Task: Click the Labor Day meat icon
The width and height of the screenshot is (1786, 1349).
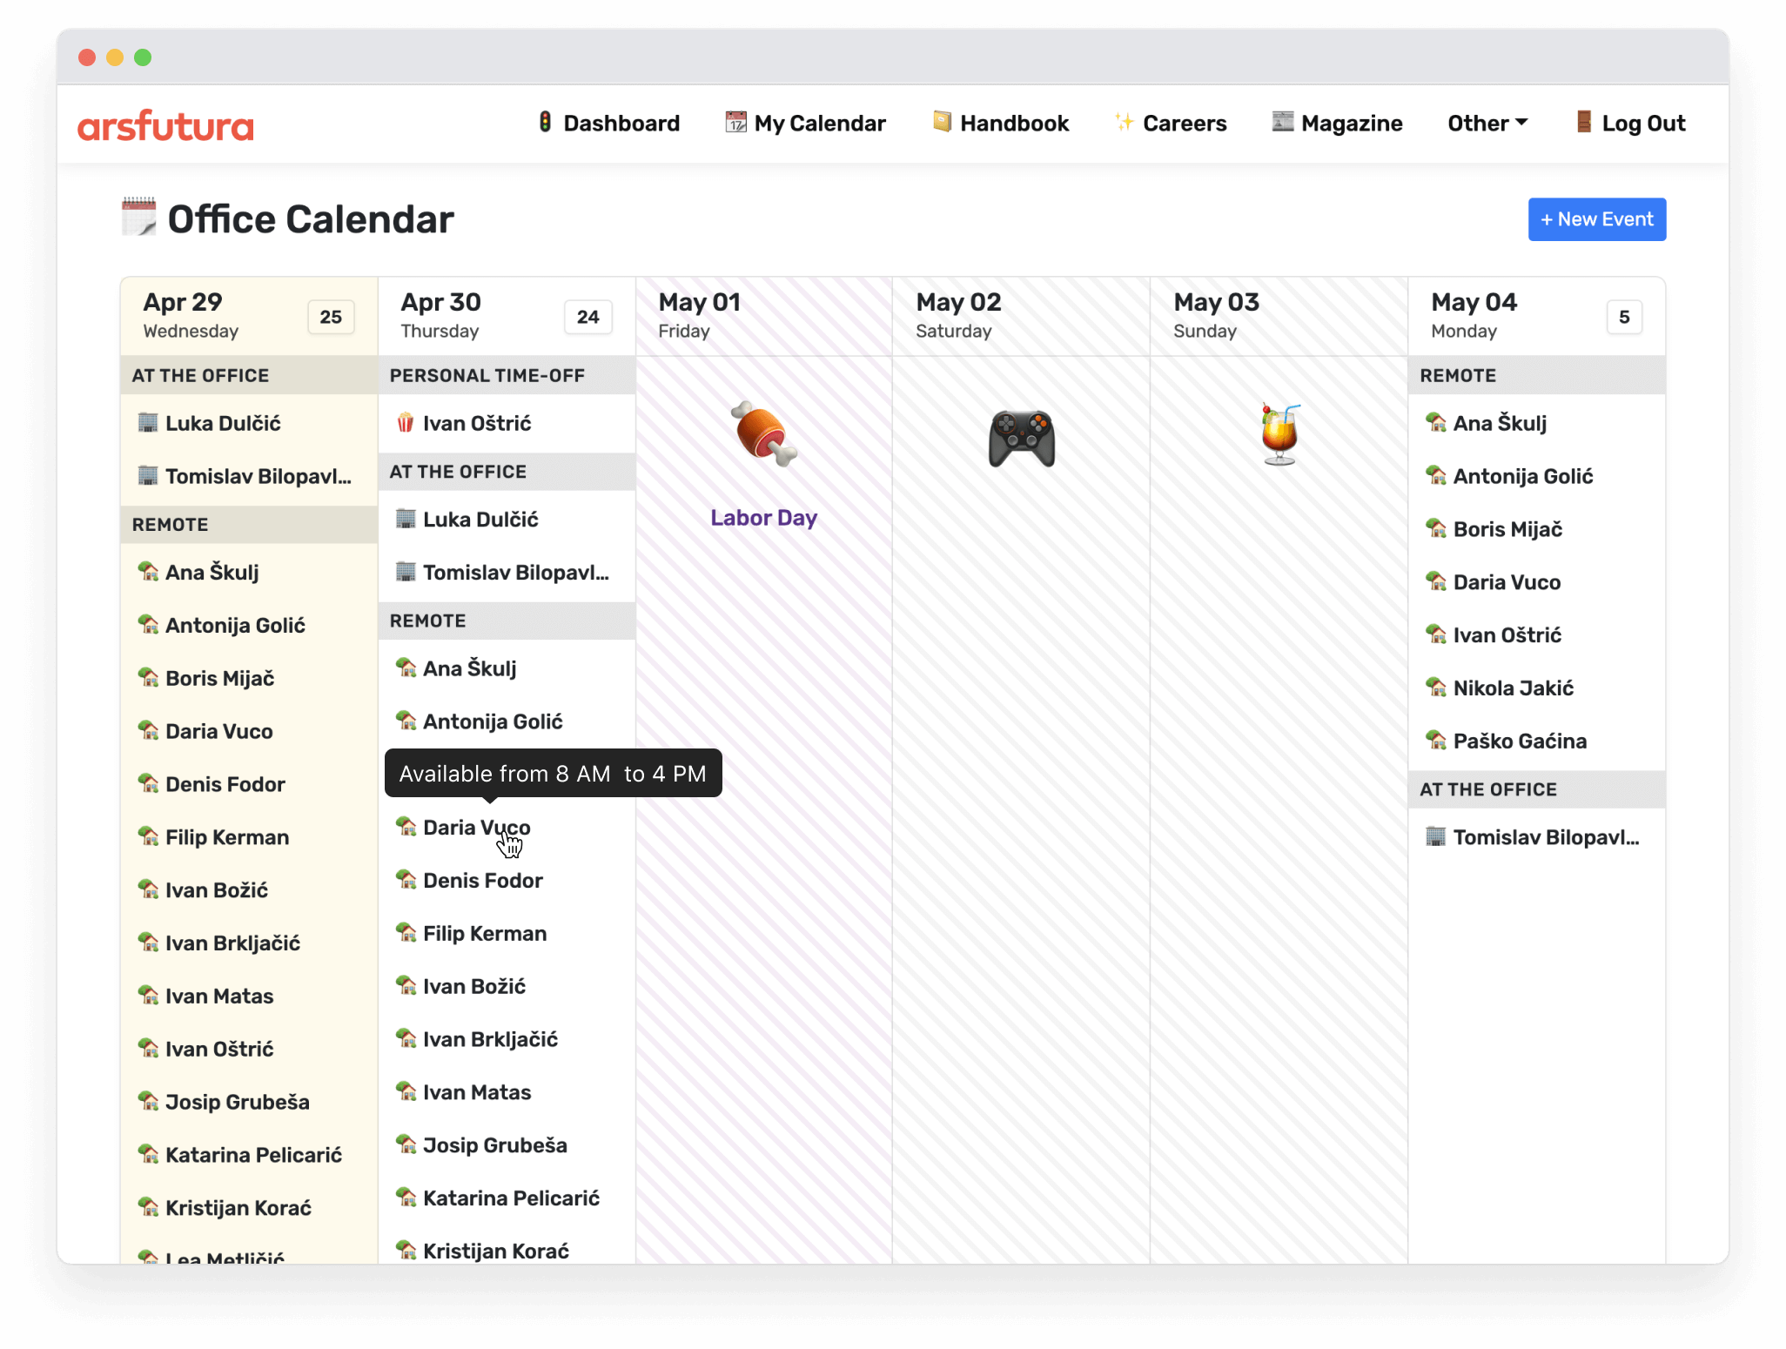Action: [763, 434]
